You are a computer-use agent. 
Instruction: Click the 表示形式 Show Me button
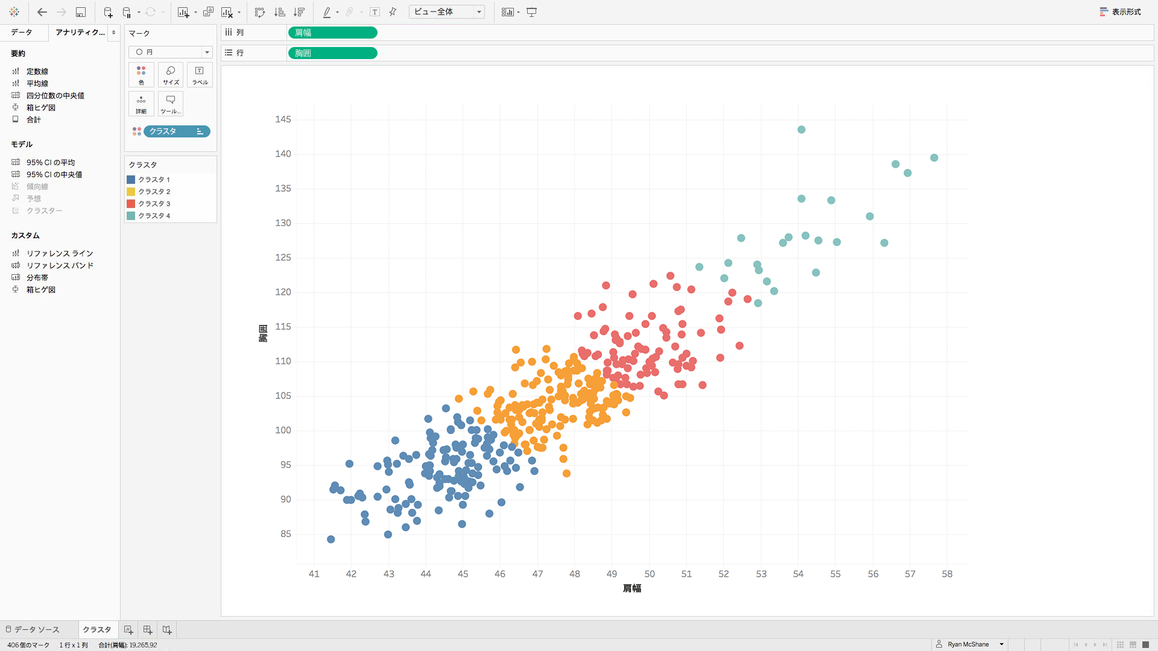(1120, 12)
